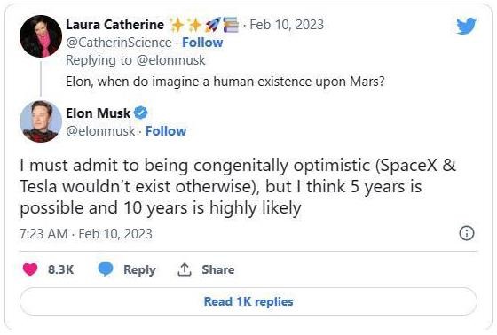The width and height of the screenshot is (497, 335).
Task: Open the Read 1K replies button
Action: pos(248,301)
